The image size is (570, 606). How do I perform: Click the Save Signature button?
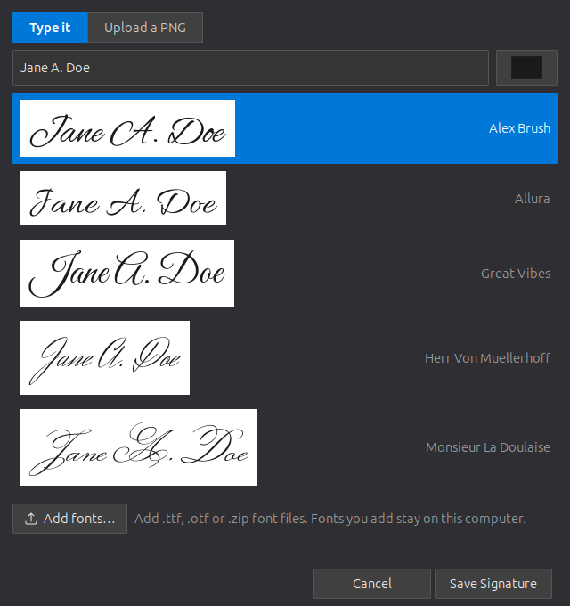coord(493,584)
